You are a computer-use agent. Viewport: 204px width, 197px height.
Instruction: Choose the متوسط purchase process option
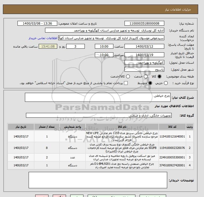click(150, 83)
